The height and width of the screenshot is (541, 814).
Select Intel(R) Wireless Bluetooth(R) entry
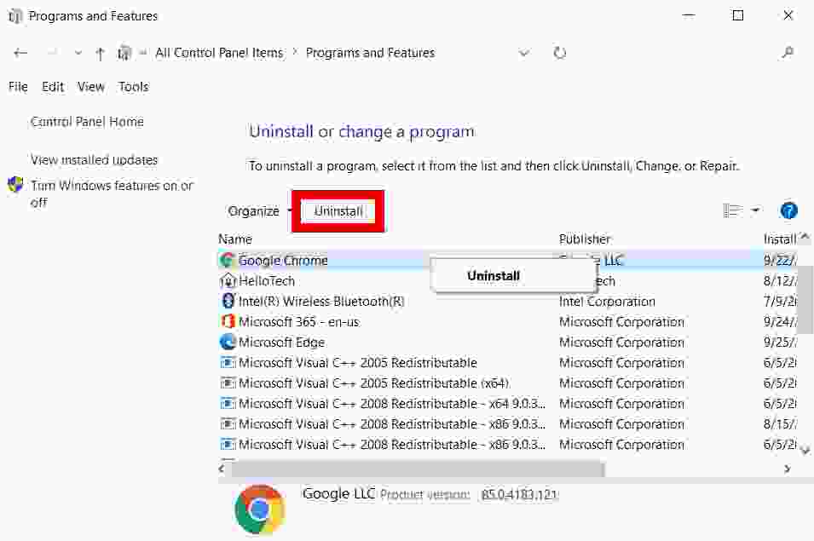pos(321,302)
